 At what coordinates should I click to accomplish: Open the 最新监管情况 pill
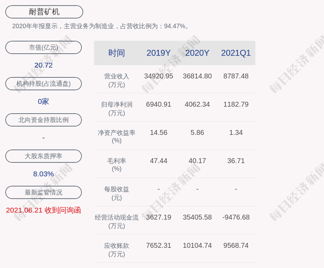pyautogui.click(x=44, y=192)
